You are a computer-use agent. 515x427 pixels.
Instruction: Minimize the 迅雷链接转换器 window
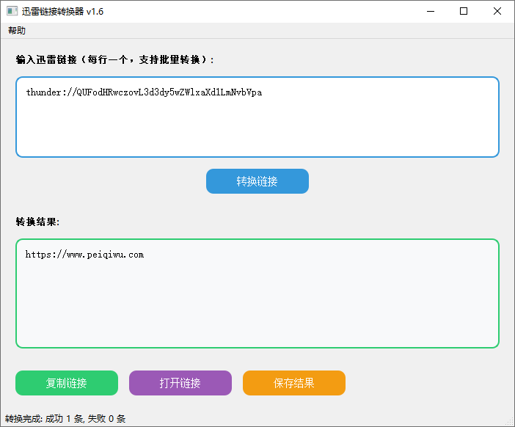431,11
